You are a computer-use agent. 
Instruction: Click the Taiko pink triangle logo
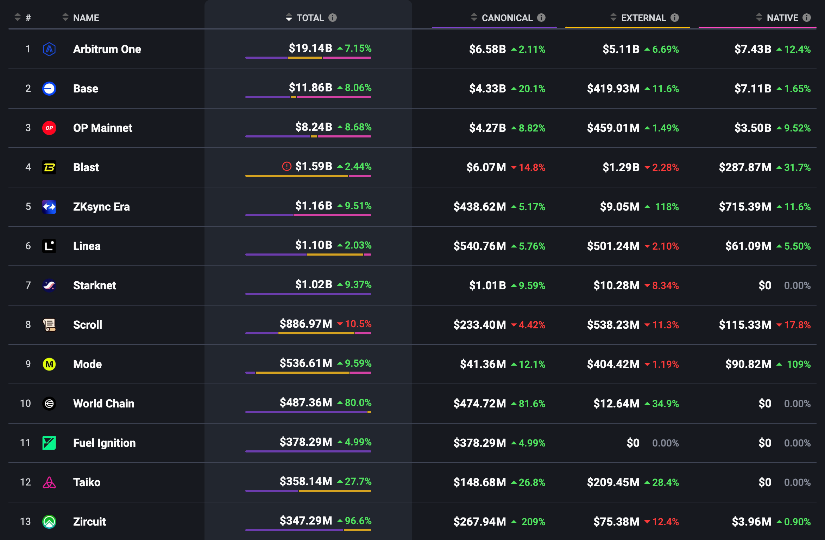point(49,482)
